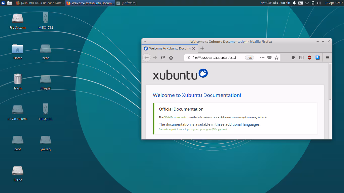The image size is (344, 193).
Task: Reset the 70% zoom level badge
Action: [250, 58]
